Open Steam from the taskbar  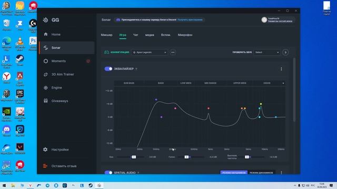(91, 185)
